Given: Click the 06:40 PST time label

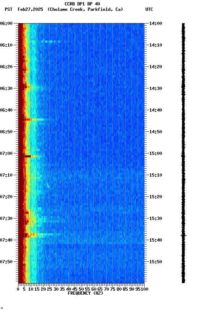Looking at the screenshot, I should tap(6, 110).
